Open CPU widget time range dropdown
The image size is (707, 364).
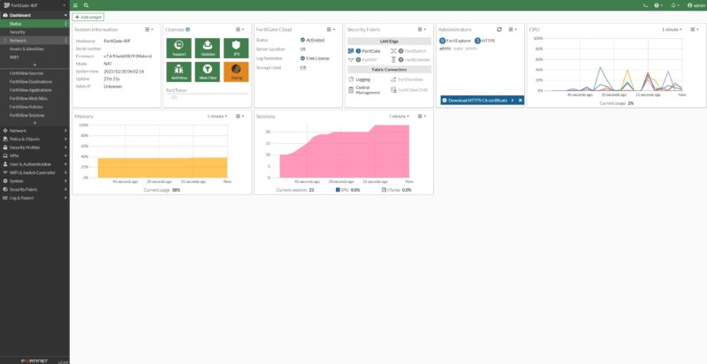click(672, 29)
